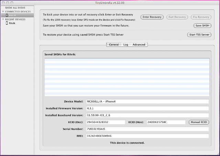This screenshot has height=156, width=220.
Task: Click the TinyUmbrella v4.32.00 window title
Action: click(110, 3)
